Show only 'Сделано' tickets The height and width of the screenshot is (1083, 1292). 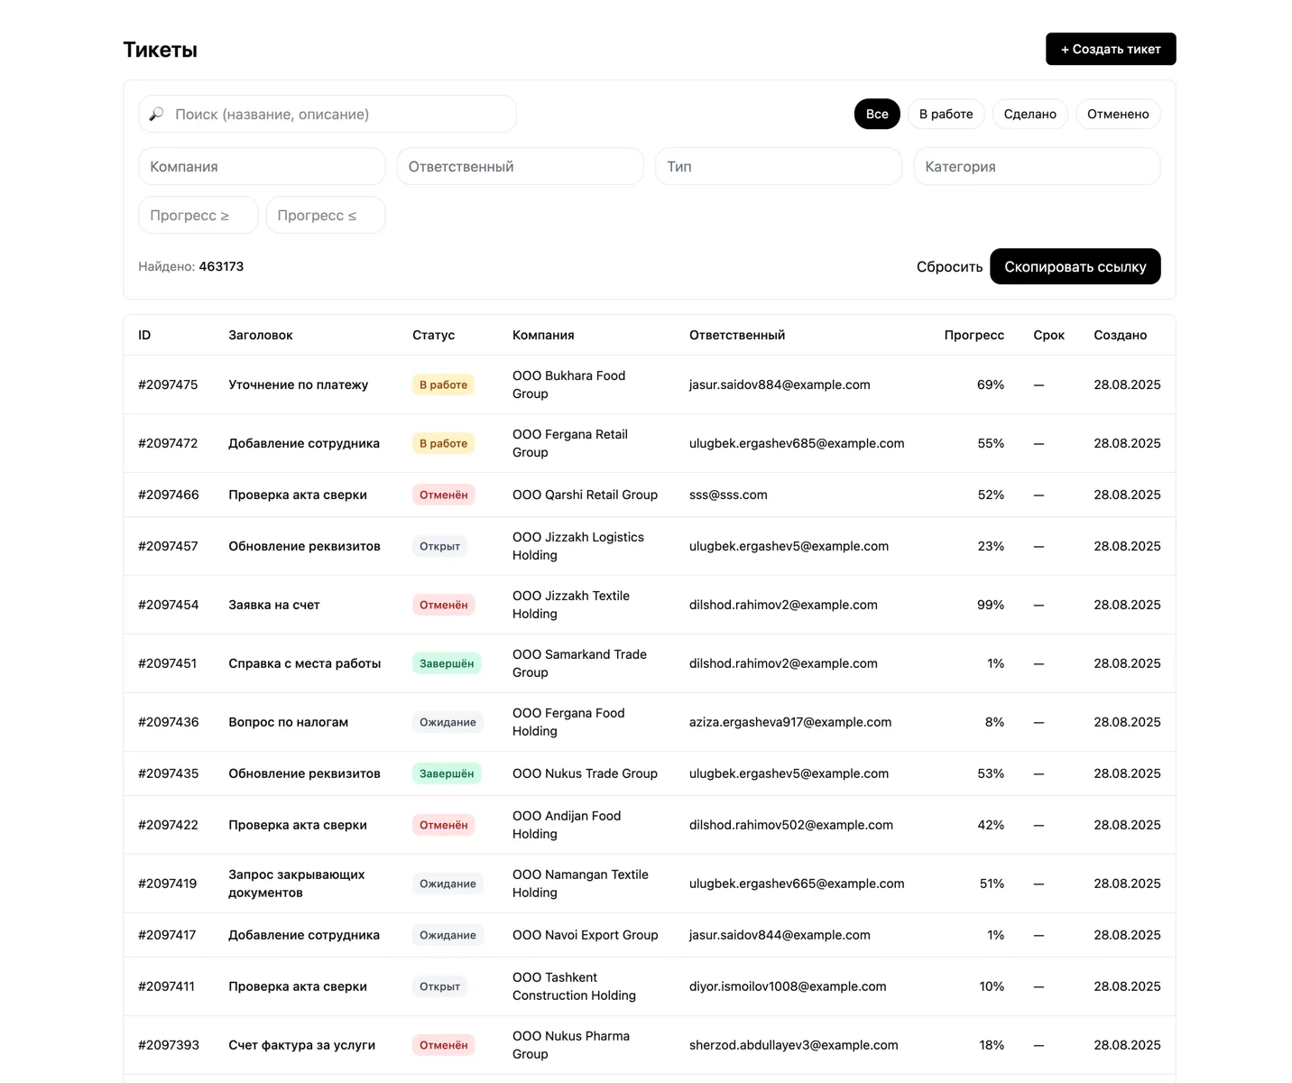[x=1029, y=114]
